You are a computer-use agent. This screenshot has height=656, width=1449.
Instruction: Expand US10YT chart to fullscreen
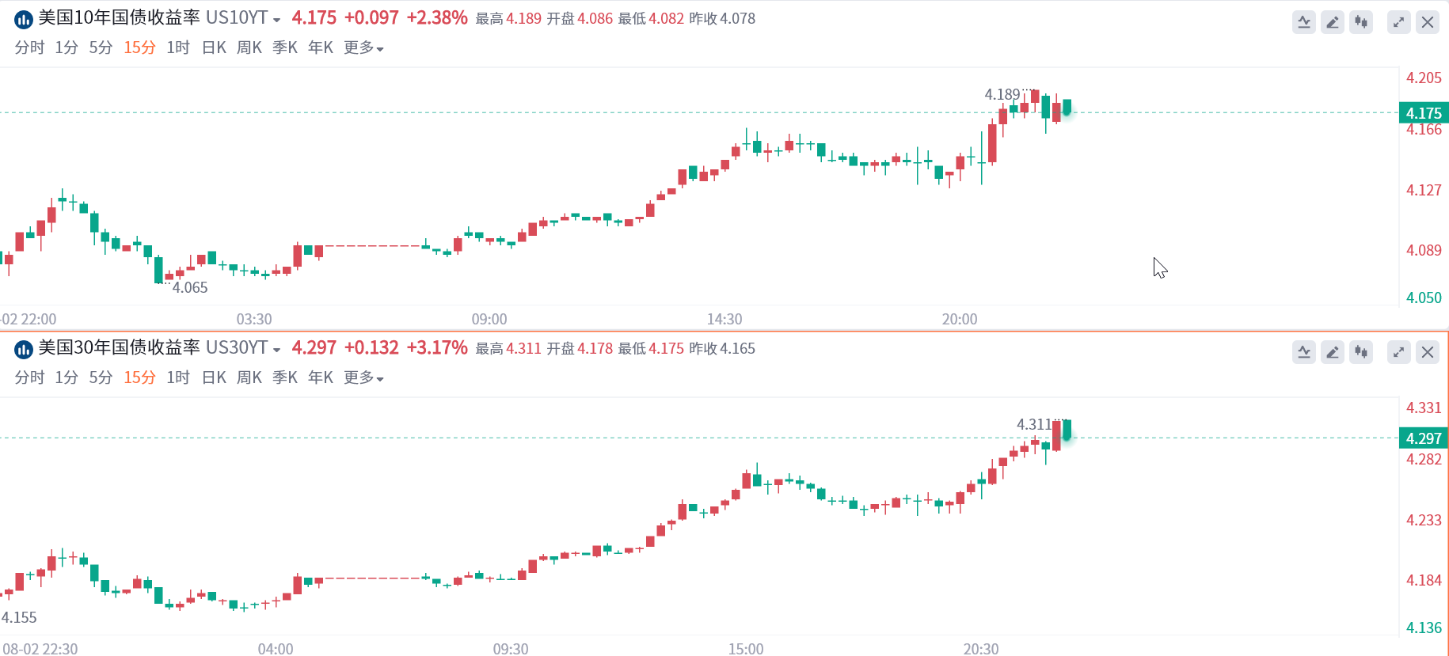[1399, 22]
